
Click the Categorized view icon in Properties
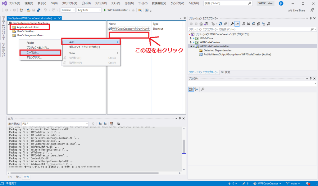pyautogui.click(x=191, y=89)
